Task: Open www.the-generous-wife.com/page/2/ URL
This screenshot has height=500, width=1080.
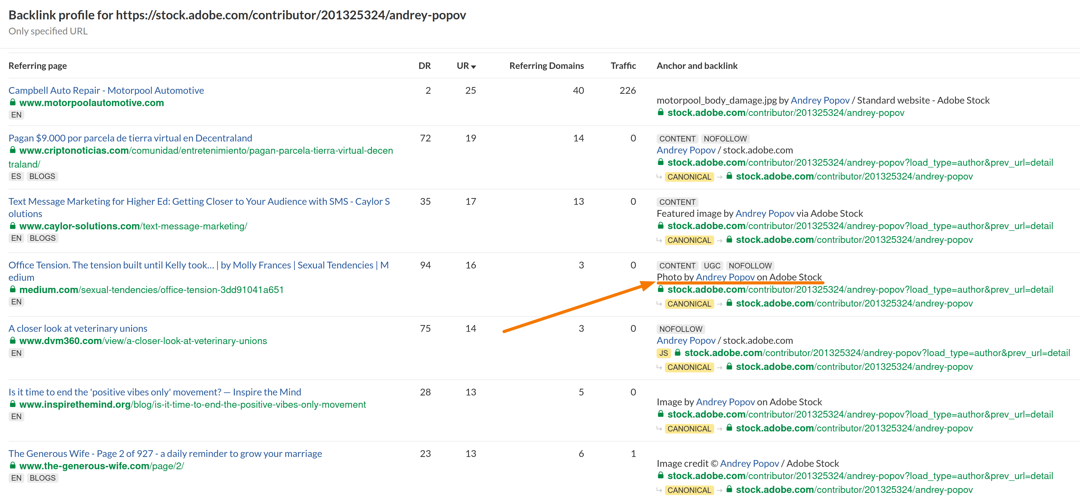Action: coord(102,466)
